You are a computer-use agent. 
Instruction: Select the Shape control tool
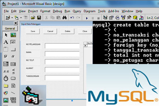point(6,93)
